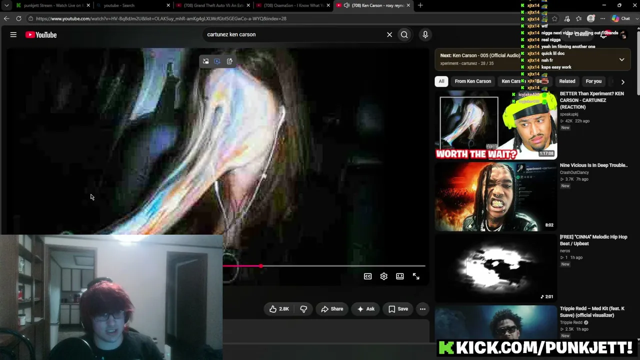Expand the Next playlist panel chevron
The width and height of the screenshot is (640, 360).
[x=621, y=59]
